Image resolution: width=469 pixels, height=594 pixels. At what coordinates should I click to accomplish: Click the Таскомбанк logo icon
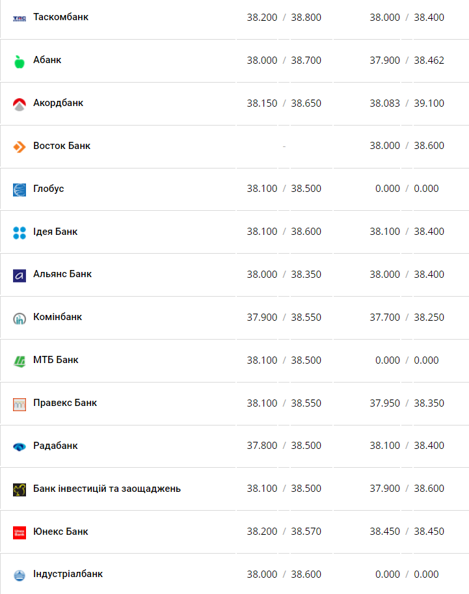tap(20, 18)
